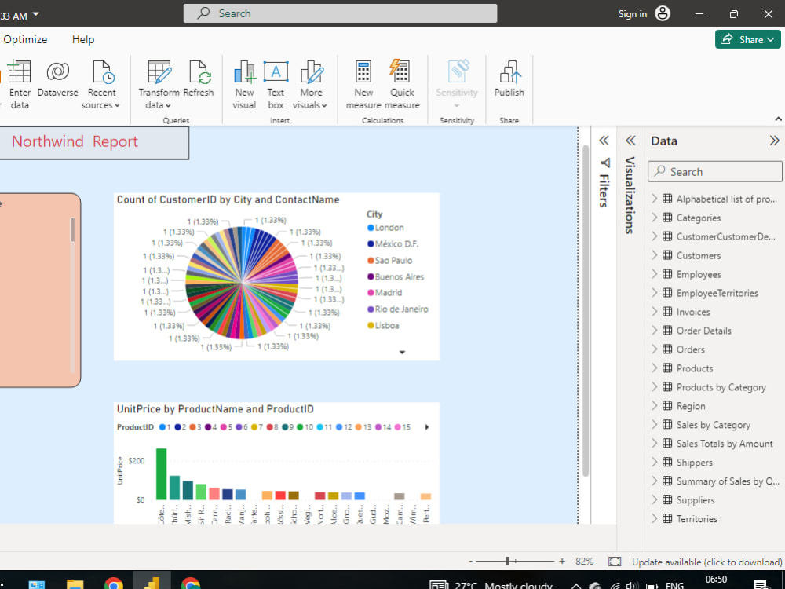This screenshot has height=589, width=785.
Task: Select the EmployeeTerritories table
Action: coord(717,294)
